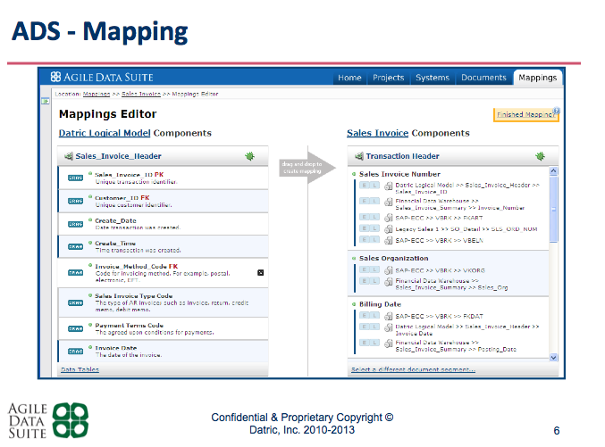Click database icon beside Legacy Sales SLS_ORD_NUM
The image size is (605, 447).
(x=389, y=229)
